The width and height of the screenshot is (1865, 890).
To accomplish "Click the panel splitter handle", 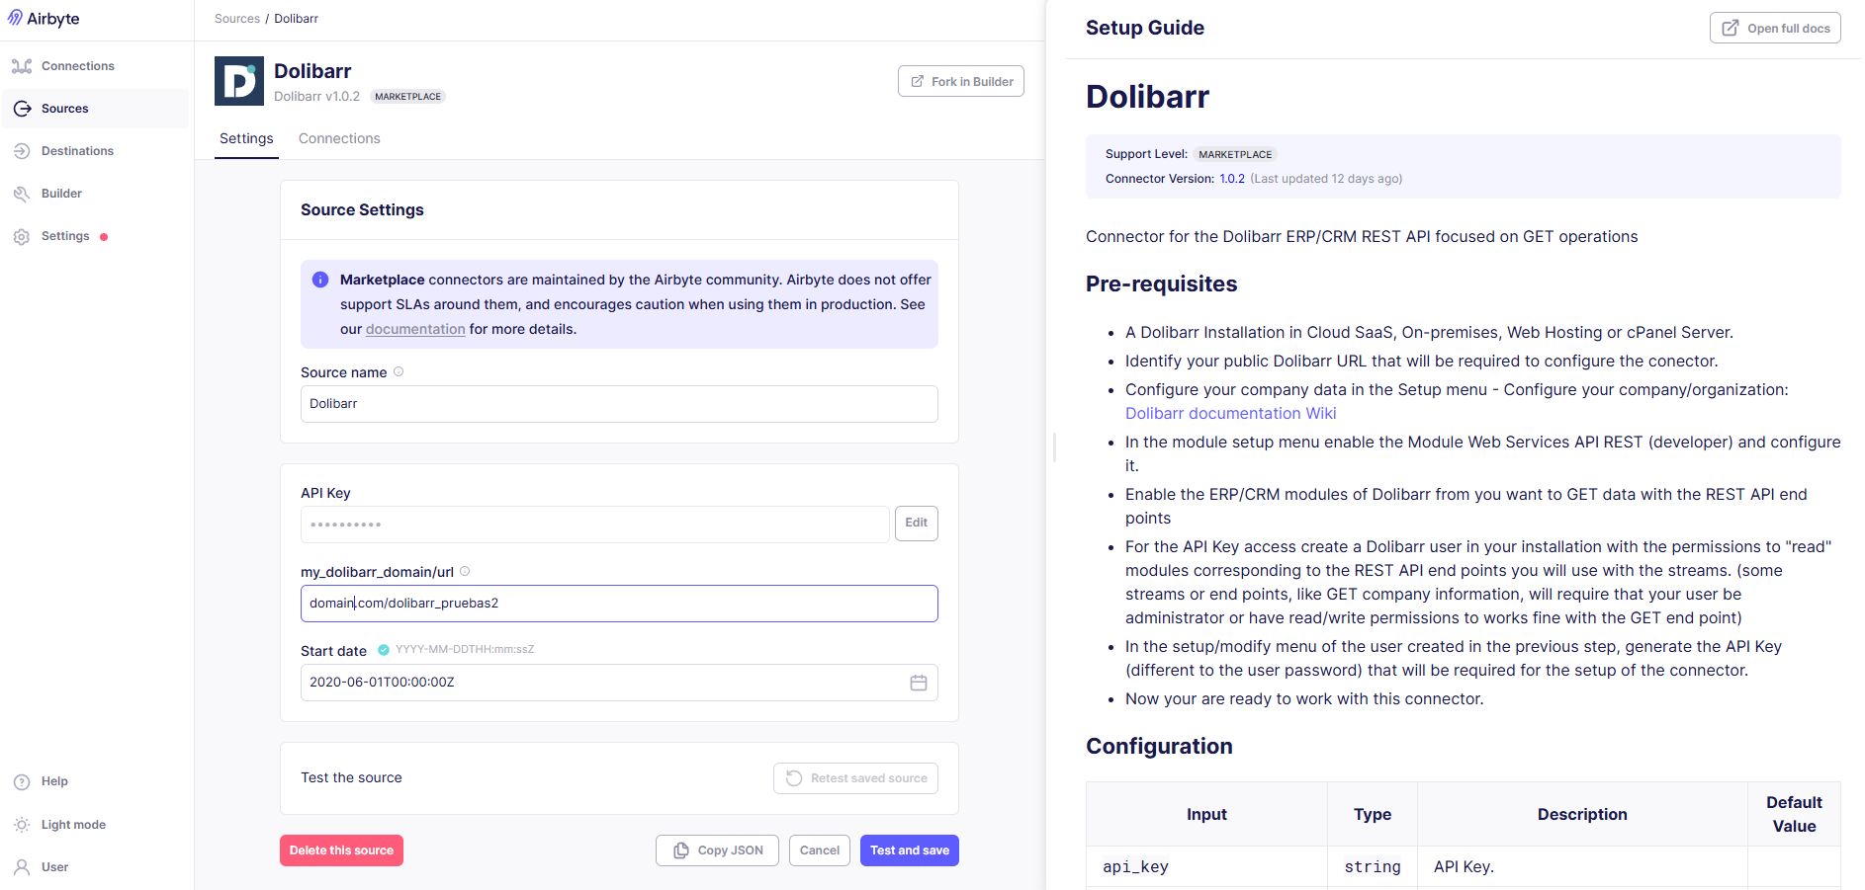I will coord(1054,447).
